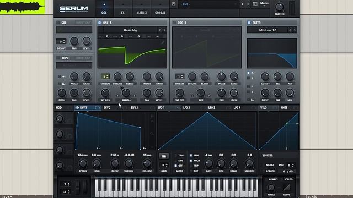The width and height of the screenshot is (353, 198).
Task: Enable LEGATO voicing checkbox
Action: (x=264, y=171)
